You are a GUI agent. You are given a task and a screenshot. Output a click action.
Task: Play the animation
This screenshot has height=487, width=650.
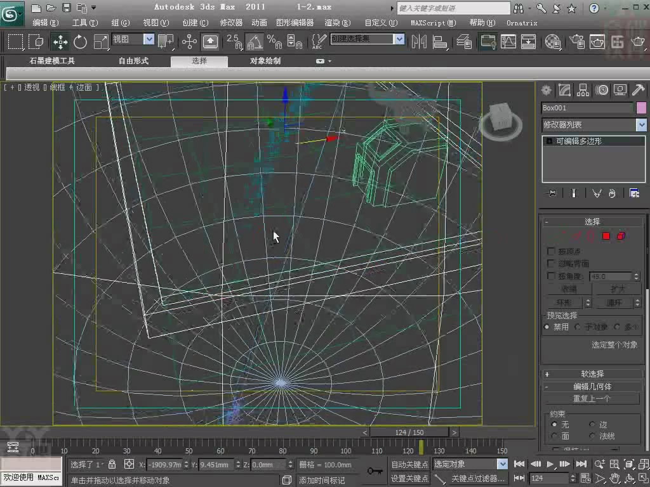550,464
